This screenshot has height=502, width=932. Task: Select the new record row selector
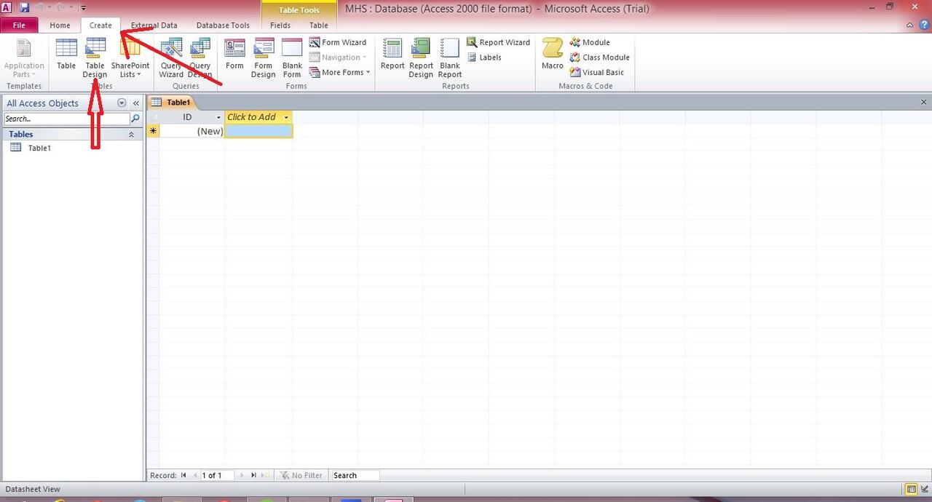click(x=153, y=131)
